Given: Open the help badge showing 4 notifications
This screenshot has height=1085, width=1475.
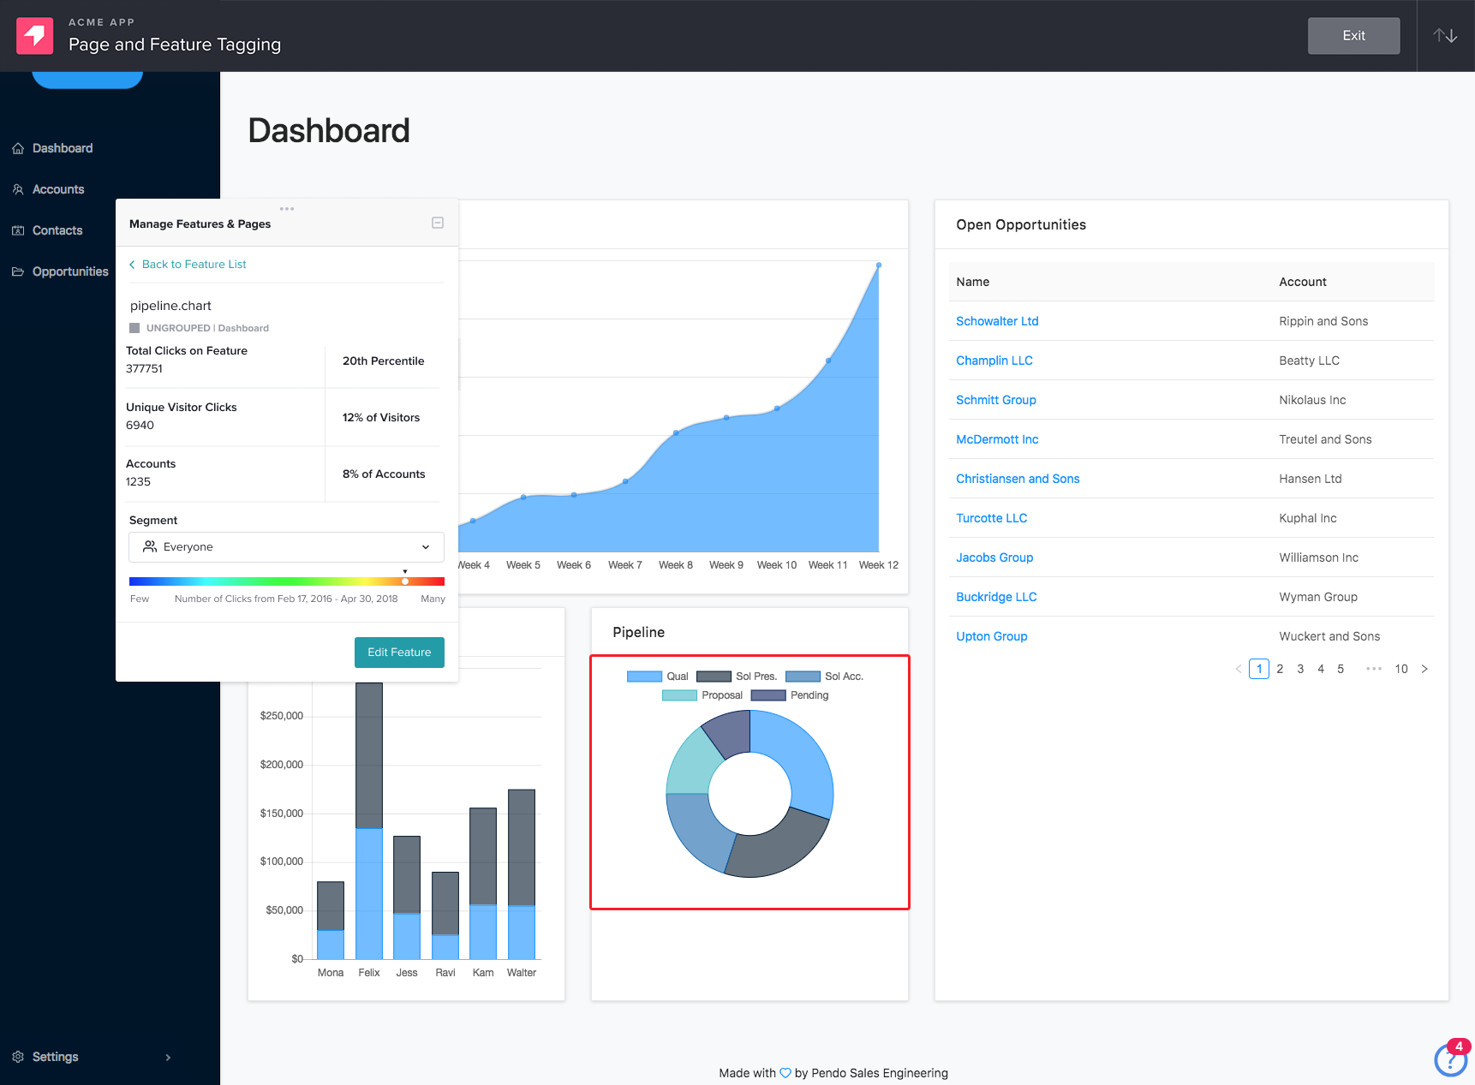Looking at the screenshot, I should 1450,1059.
